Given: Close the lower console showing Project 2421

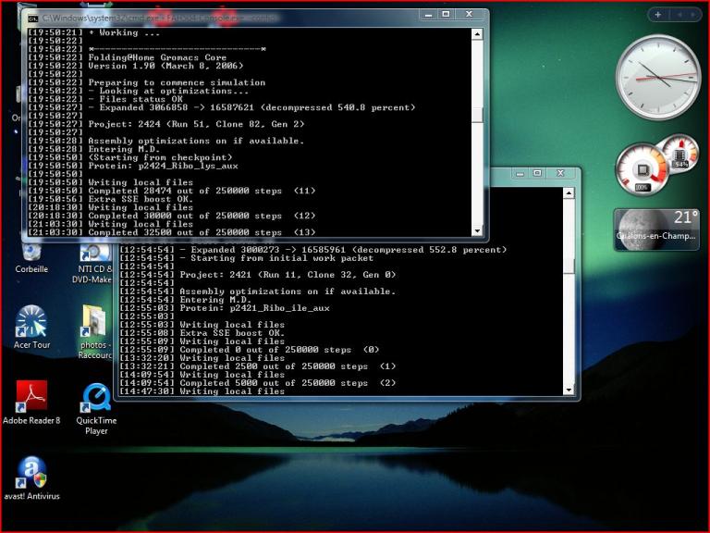Looking at the screenshot, I should click(x=560, y=173).
